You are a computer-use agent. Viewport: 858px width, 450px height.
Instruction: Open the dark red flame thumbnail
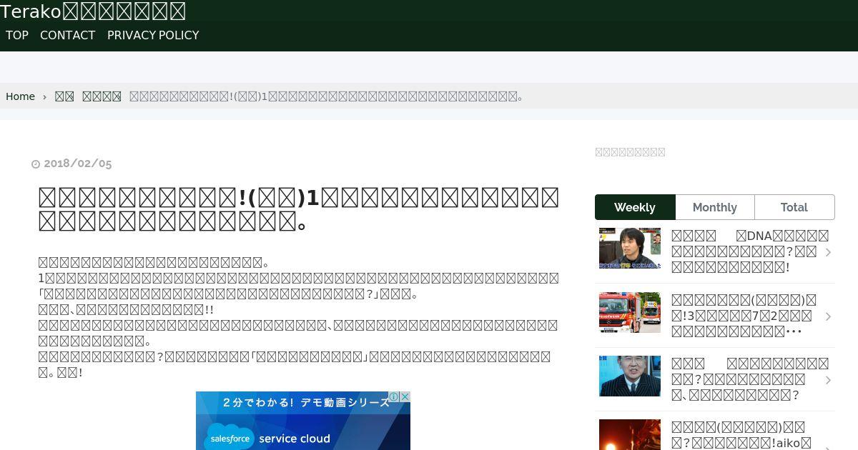click(630, 434)
